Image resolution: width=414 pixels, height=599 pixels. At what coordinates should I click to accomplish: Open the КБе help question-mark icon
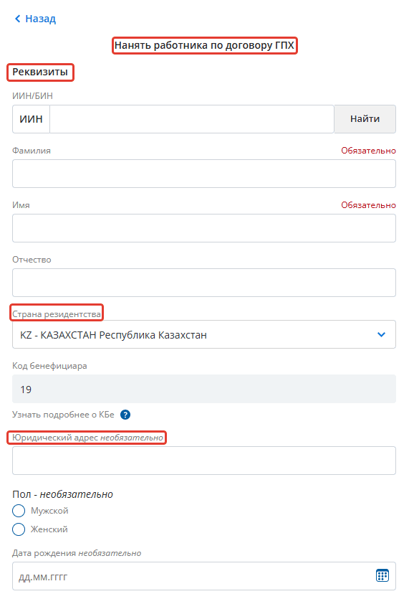pyautogui.click(x=125, y=415)
